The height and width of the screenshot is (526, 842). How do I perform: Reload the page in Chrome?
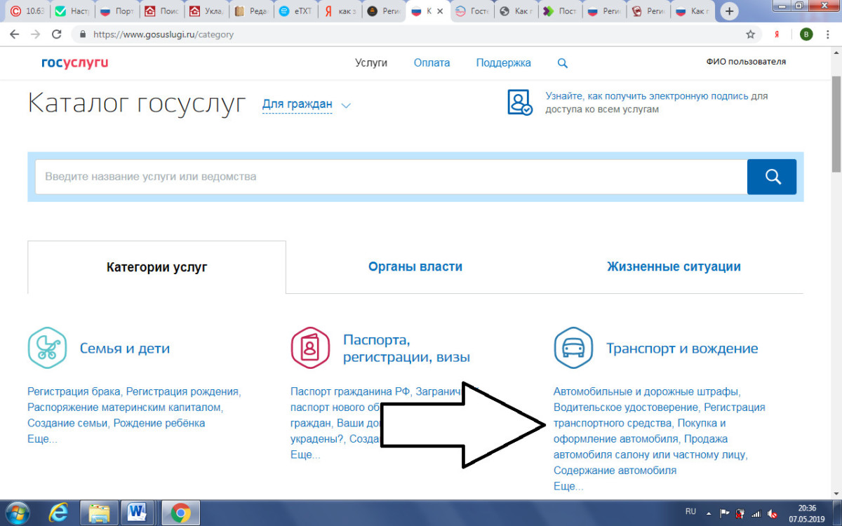click(57, 34)
